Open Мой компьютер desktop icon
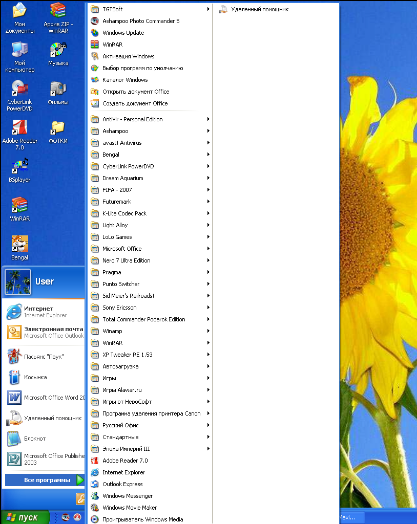Screen dimensions: 417x524 click(x=20, y=50)
